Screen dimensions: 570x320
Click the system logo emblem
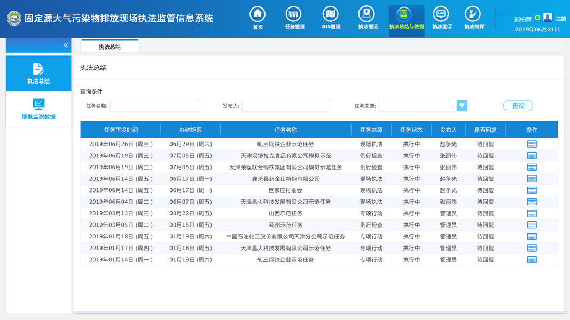coord(14,18)
